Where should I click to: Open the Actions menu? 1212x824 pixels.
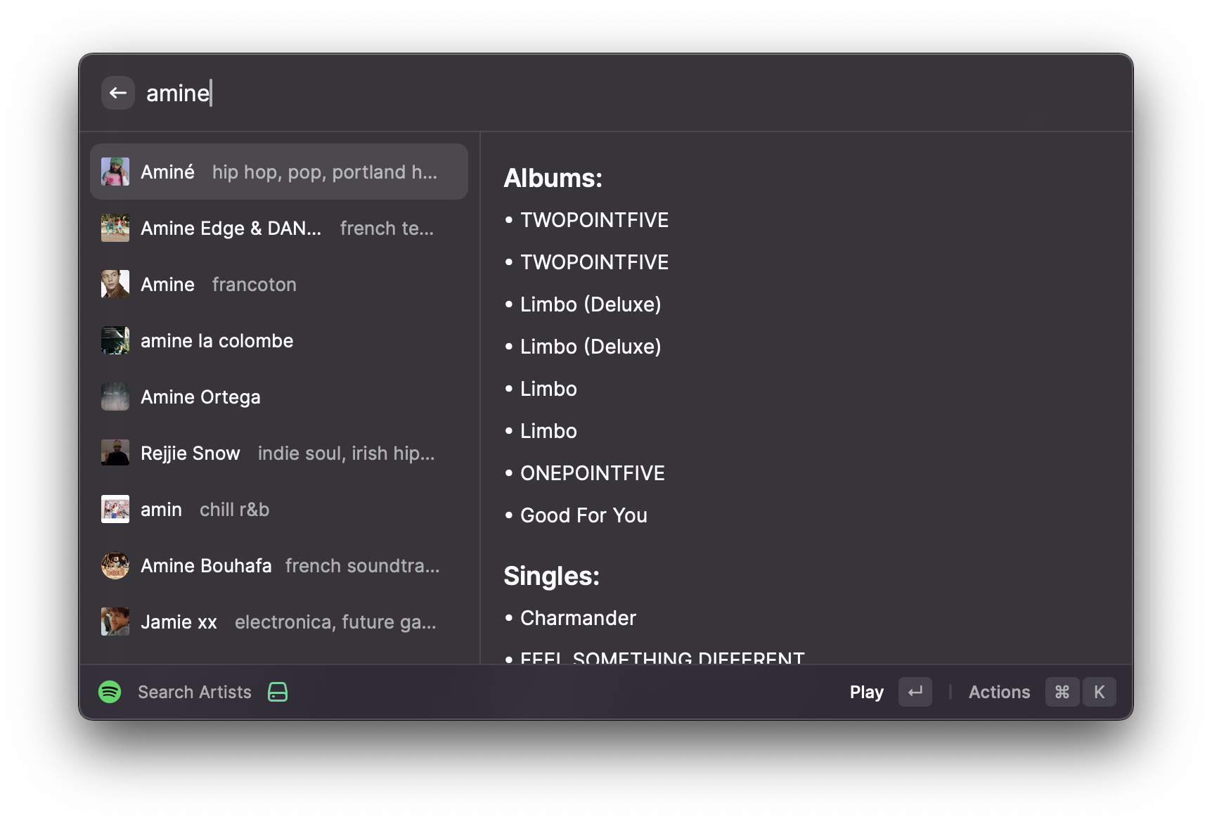click(999, 692)
